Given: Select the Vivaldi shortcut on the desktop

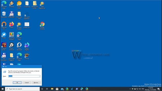Looking at the screenshot, I should 12,47.
